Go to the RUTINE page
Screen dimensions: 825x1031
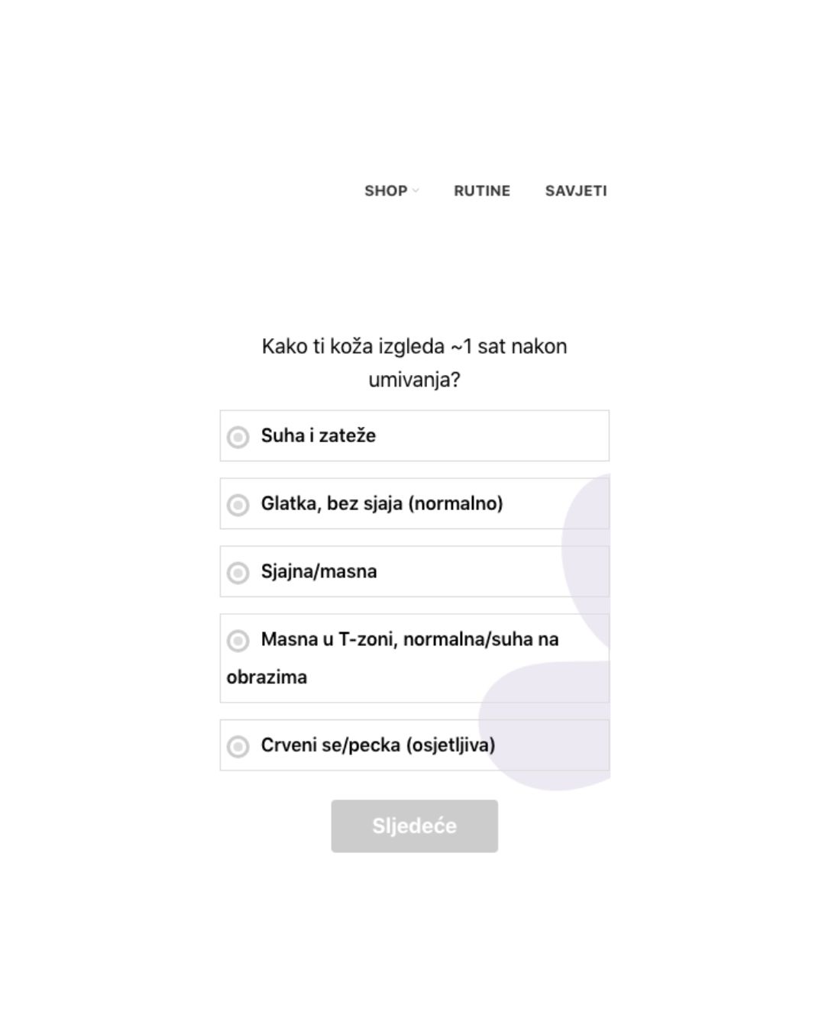[482, 191]
